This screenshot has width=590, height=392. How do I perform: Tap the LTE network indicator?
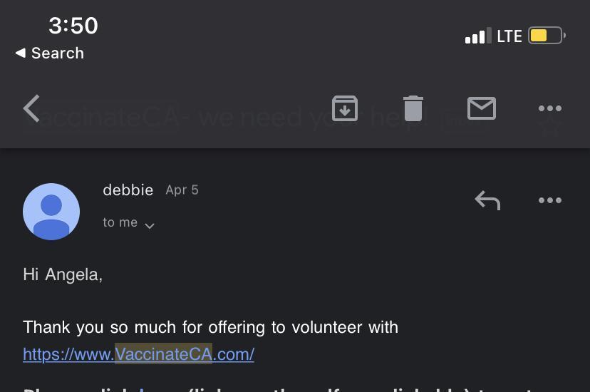pos(509,36)
